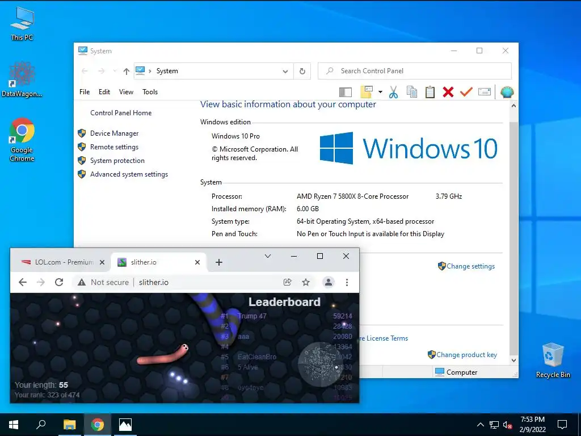Image resolution: width=581 pixels, height=436 pixels.
Task: Reload the slither.io page
Action: [59, 282]
